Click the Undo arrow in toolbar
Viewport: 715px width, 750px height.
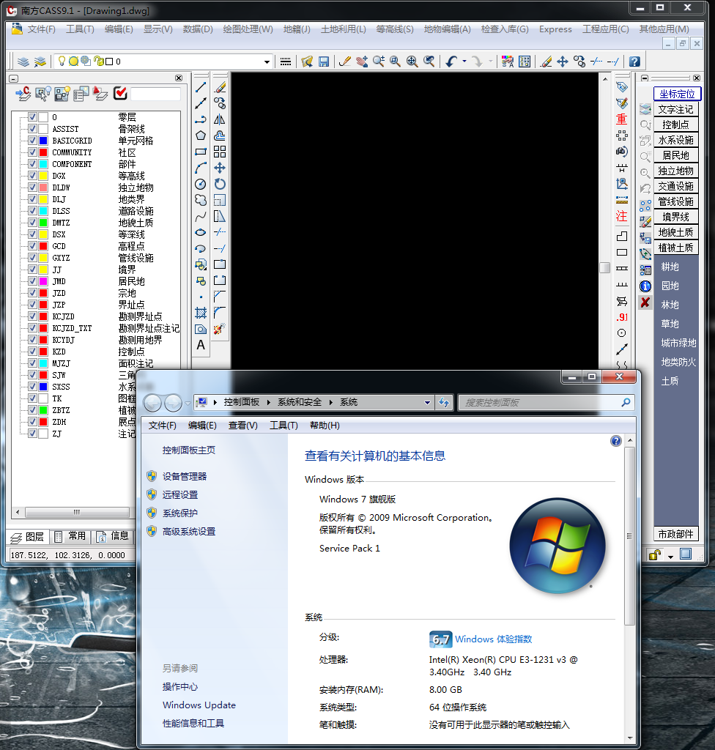click(x=451, y=62)
